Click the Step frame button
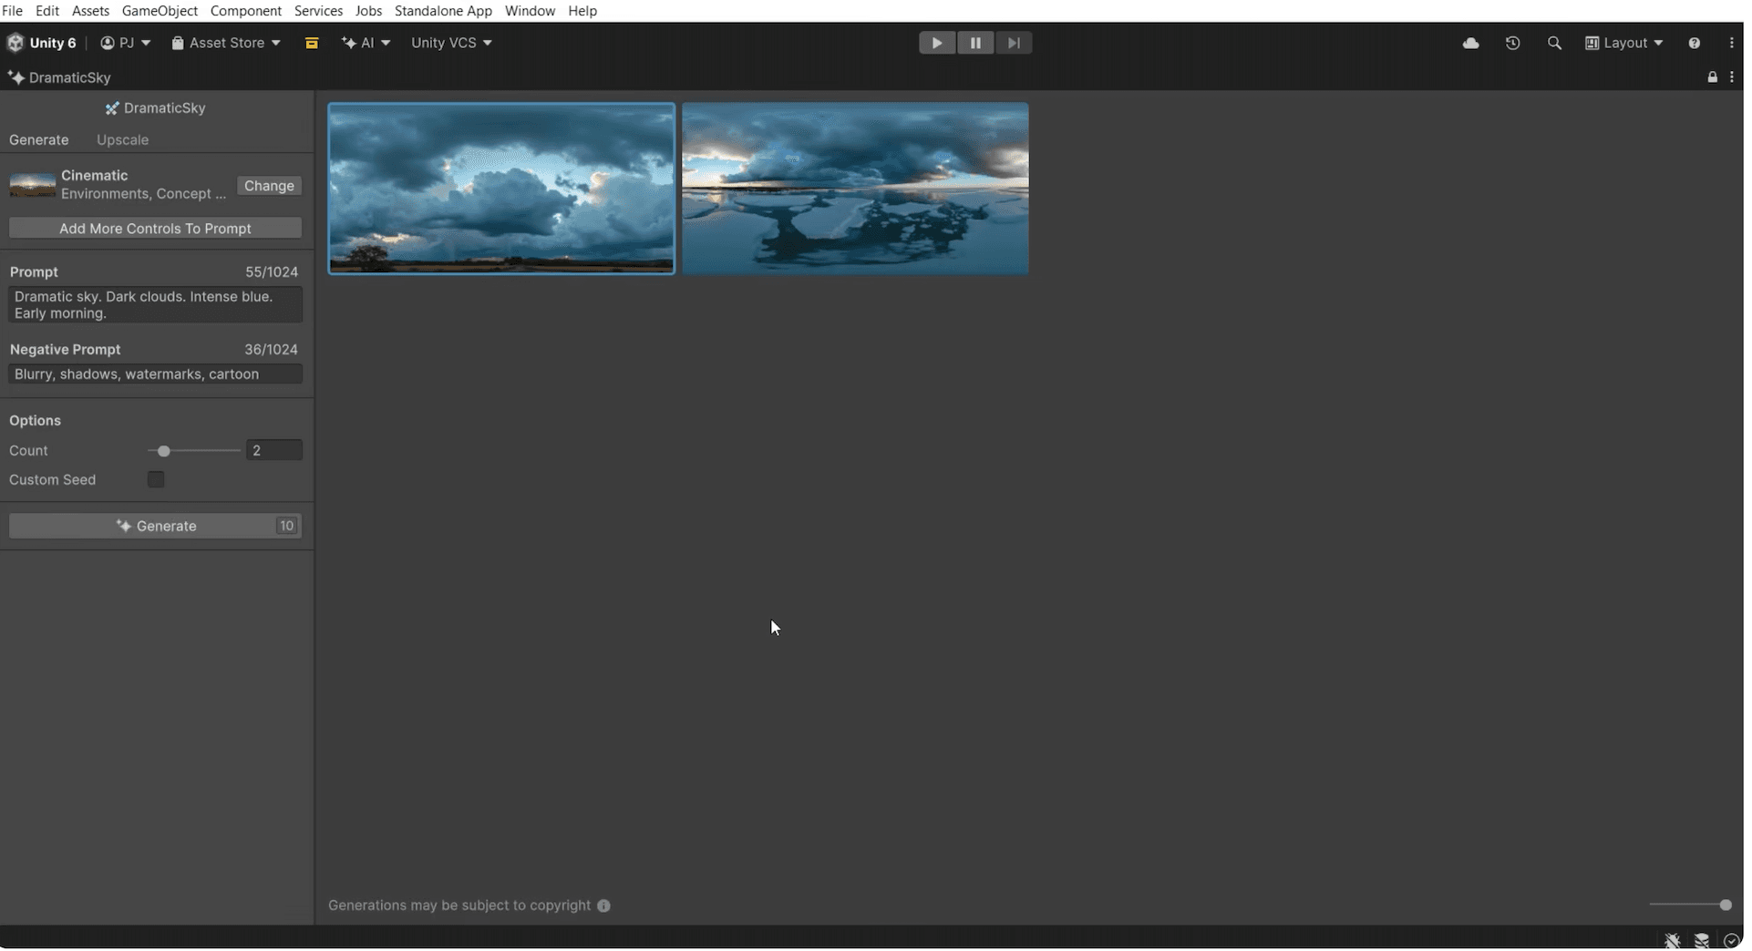The image size is (1752, 951). tap(1014, 43)
